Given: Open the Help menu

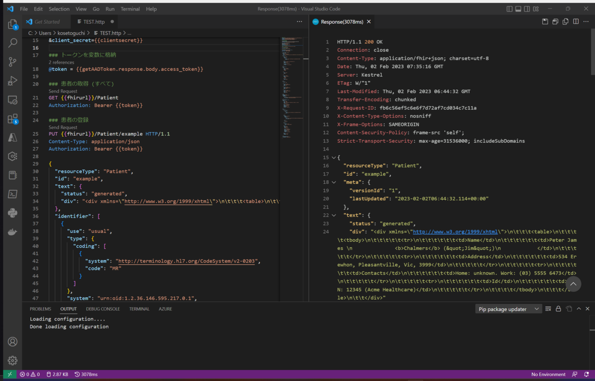Looking at the screenshot, I should pyautogui.click(x=151, y=9).
